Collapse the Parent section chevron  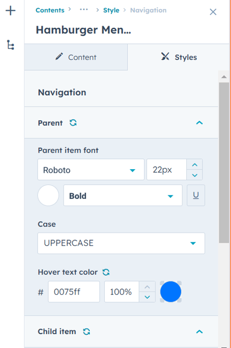[x=199, y=122]
